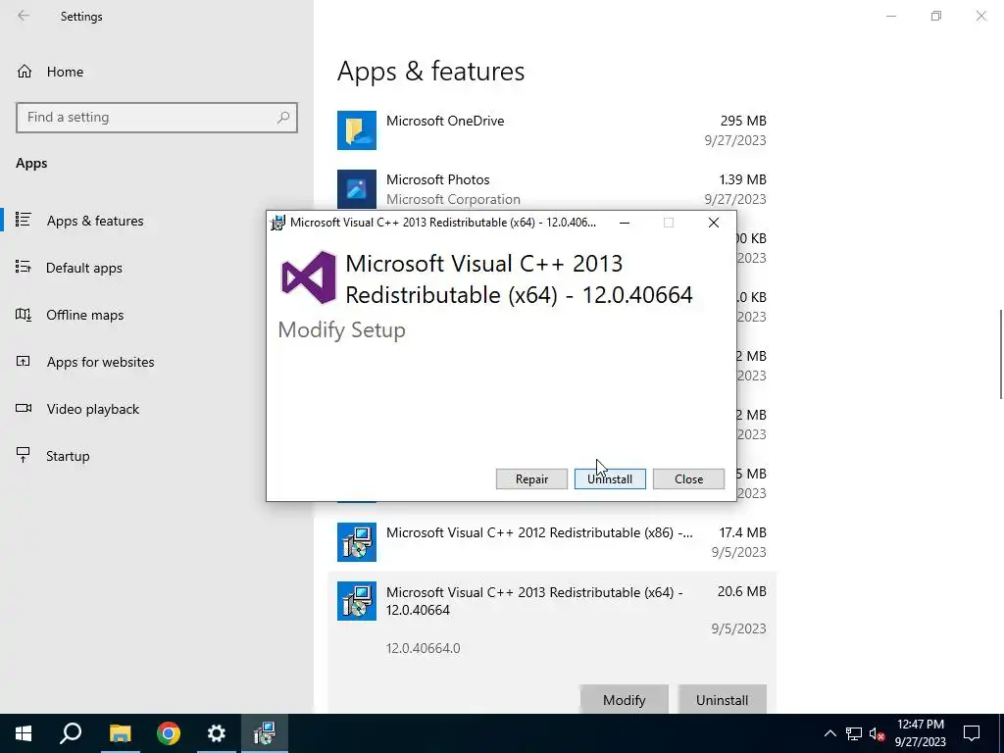
Task: Open the Windows Start menu
Action: coord(24,733)
